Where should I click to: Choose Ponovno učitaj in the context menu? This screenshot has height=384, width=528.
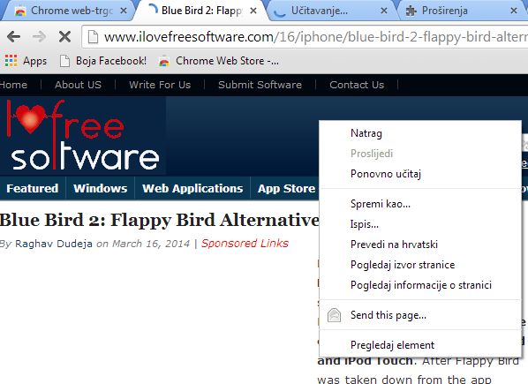(x=420, y=174)
